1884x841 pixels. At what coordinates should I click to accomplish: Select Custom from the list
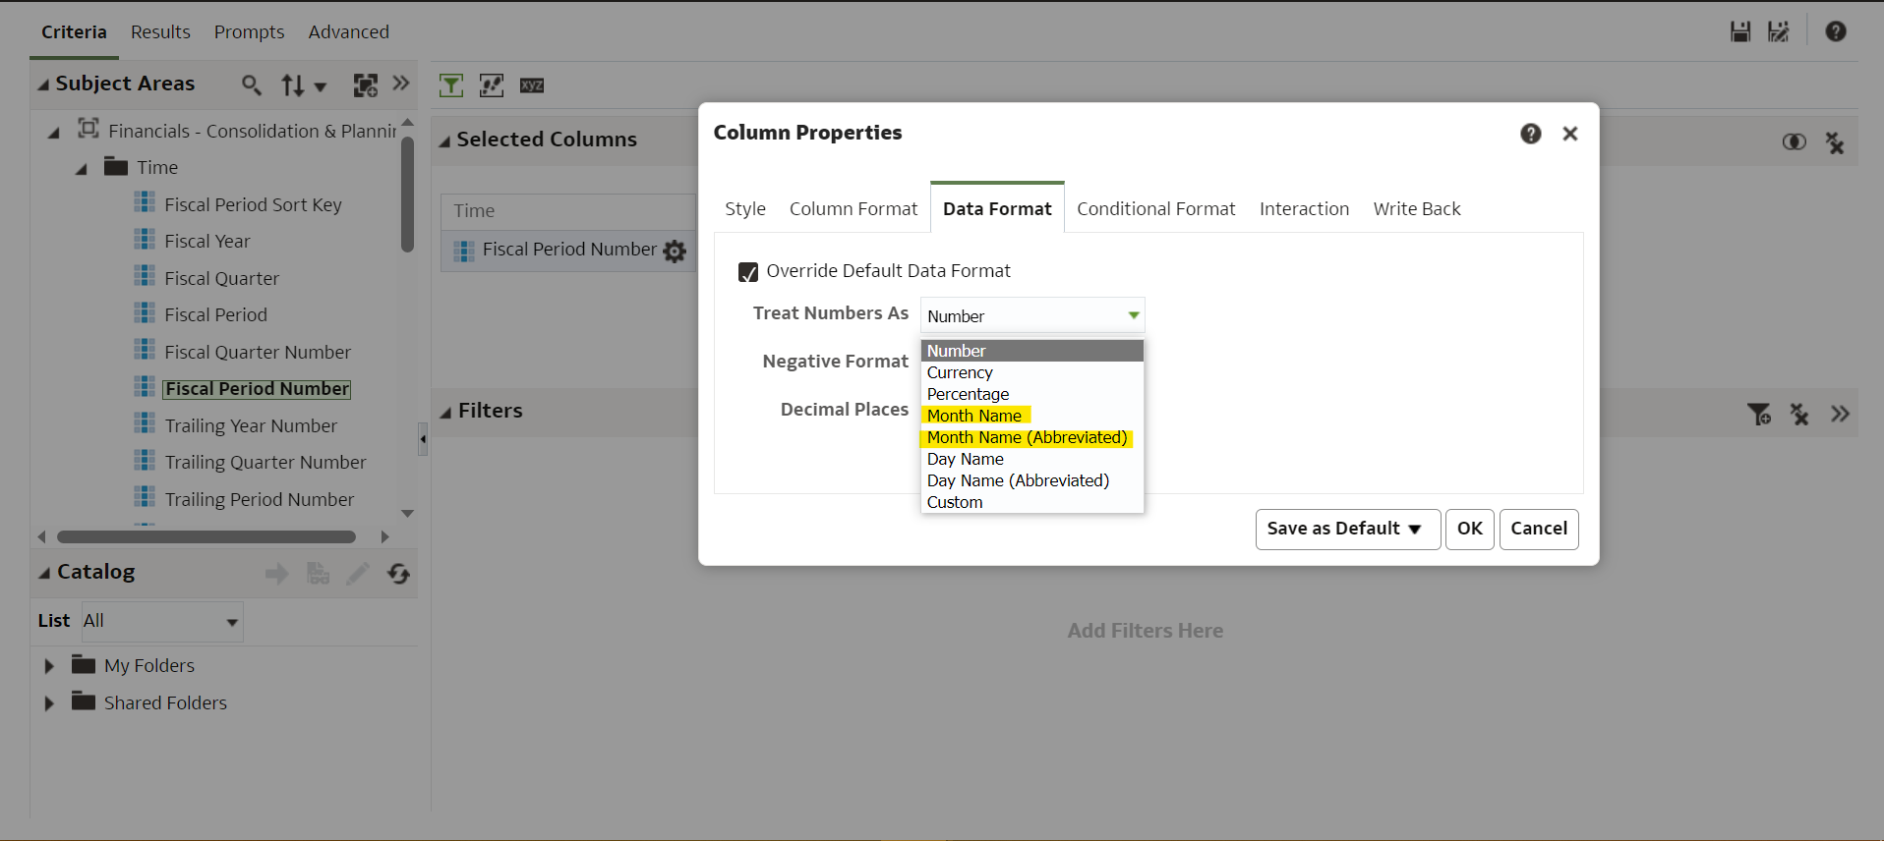click(1032, 502)
